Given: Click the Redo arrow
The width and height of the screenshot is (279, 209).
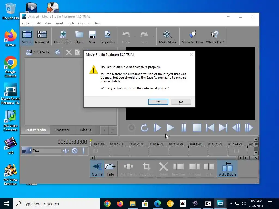Looking at the screenshot, I should (x=144, y=37).
